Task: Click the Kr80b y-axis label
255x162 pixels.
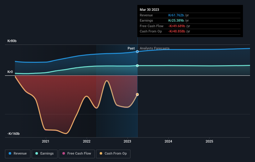Action: pos(12,41)
